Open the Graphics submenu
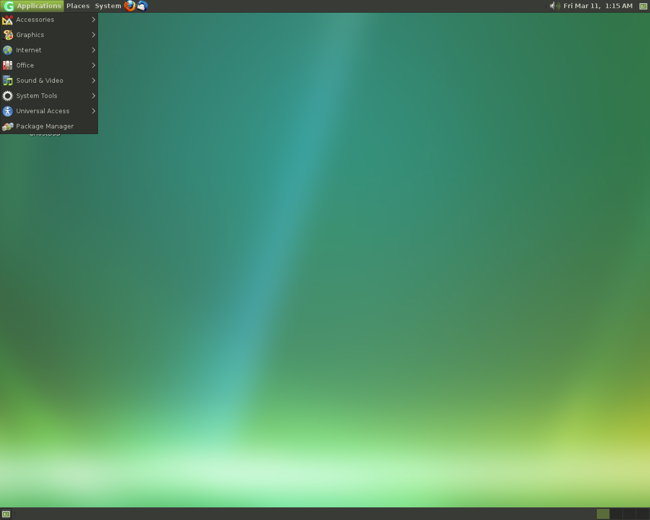 (49, 35)
